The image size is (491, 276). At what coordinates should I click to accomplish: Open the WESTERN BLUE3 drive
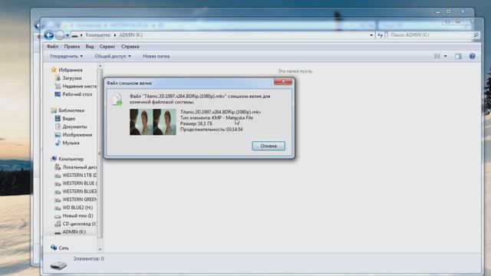click(x=80, y=192)
